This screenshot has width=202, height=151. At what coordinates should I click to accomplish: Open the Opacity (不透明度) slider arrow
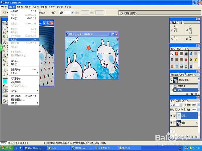198,105
